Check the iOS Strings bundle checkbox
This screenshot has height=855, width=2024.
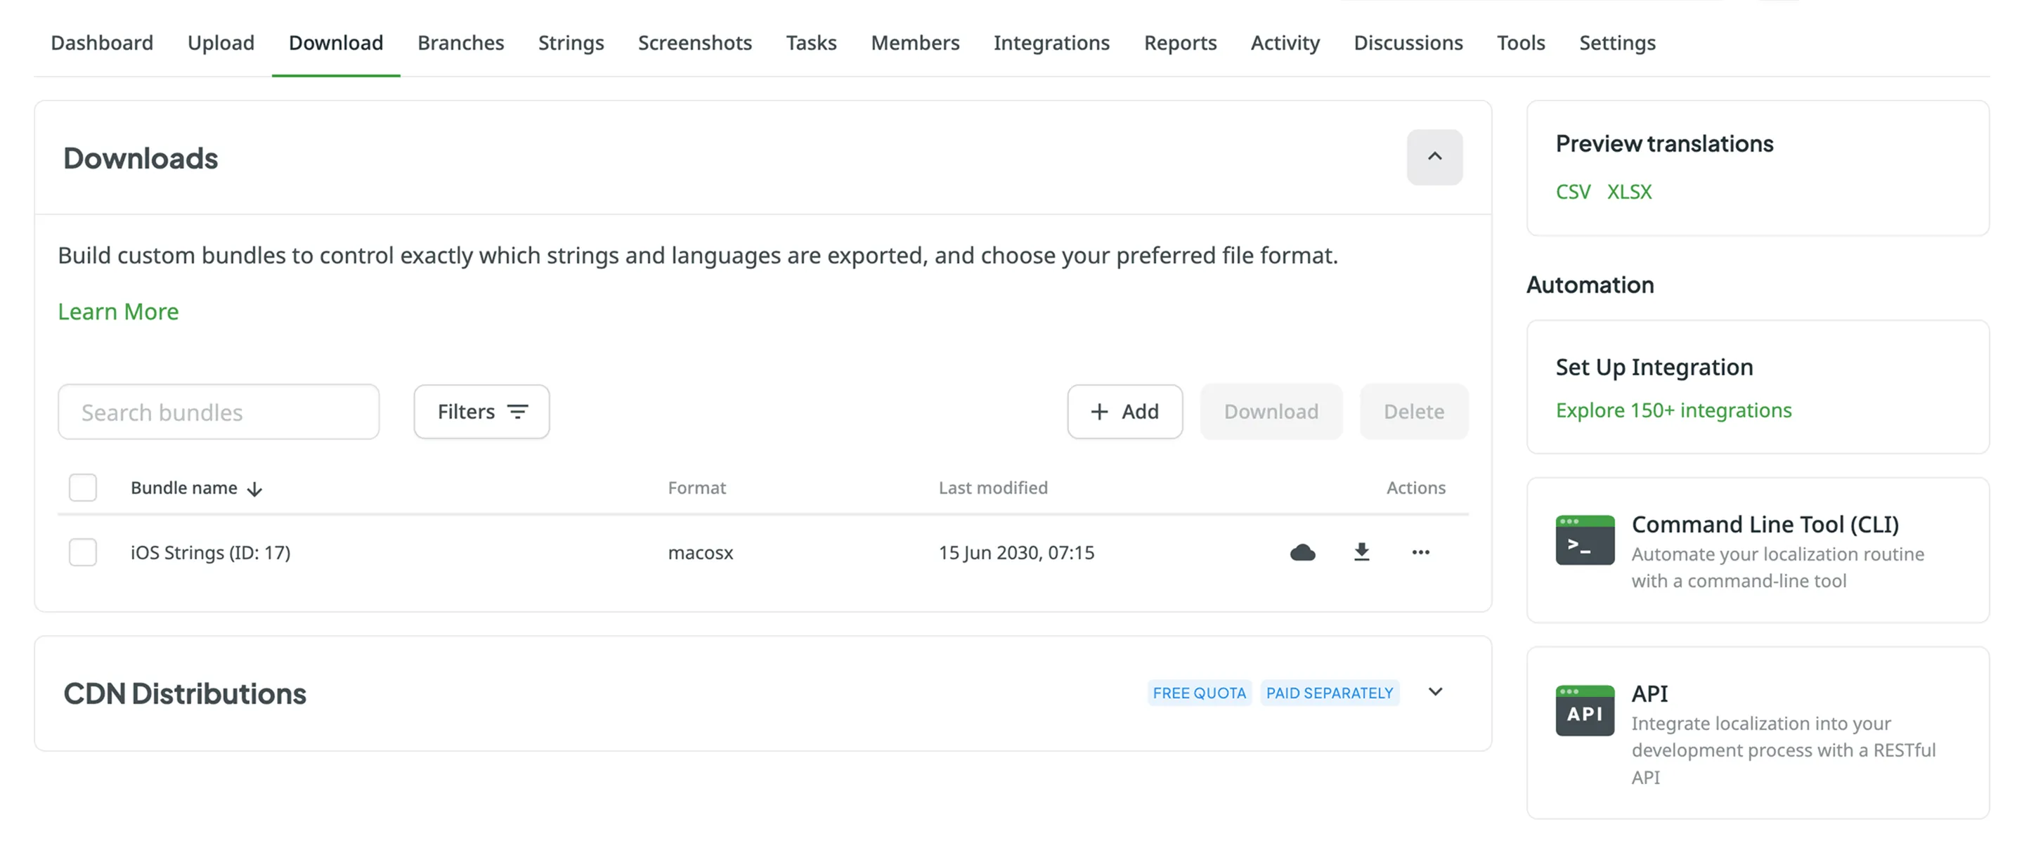82,552
